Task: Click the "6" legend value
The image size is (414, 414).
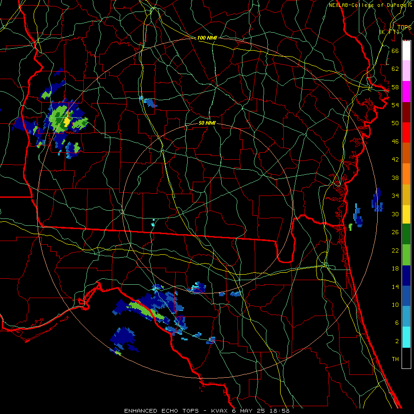Action: 397,322
